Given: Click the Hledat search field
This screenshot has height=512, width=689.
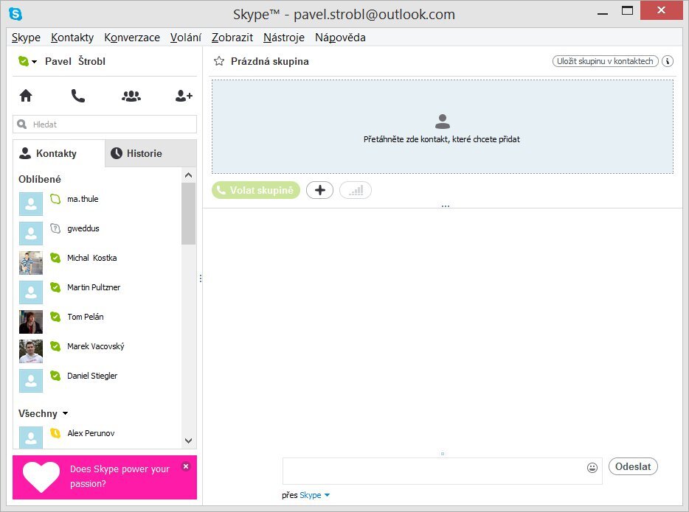Looking at the screenshot, I should pyautogui.click(x=104, y=124).
